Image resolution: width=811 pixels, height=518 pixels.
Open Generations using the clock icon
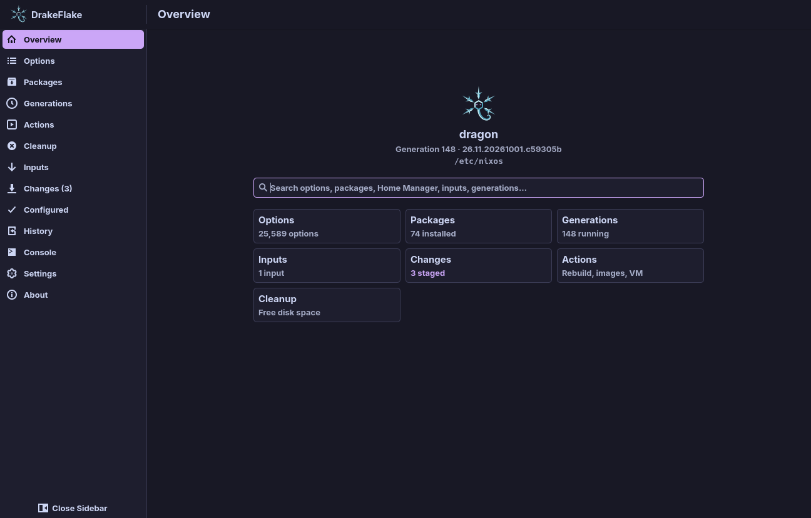coord(12,103)
